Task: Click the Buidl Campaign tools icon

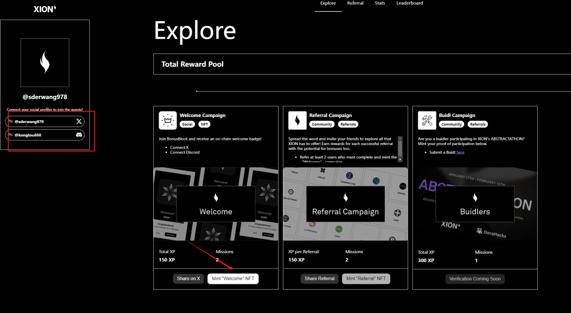Action: tap(427, 120)
